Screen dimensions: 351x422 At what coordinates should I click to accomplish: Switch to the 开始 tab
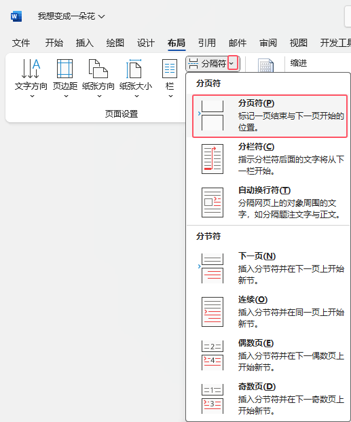[54, 43]
